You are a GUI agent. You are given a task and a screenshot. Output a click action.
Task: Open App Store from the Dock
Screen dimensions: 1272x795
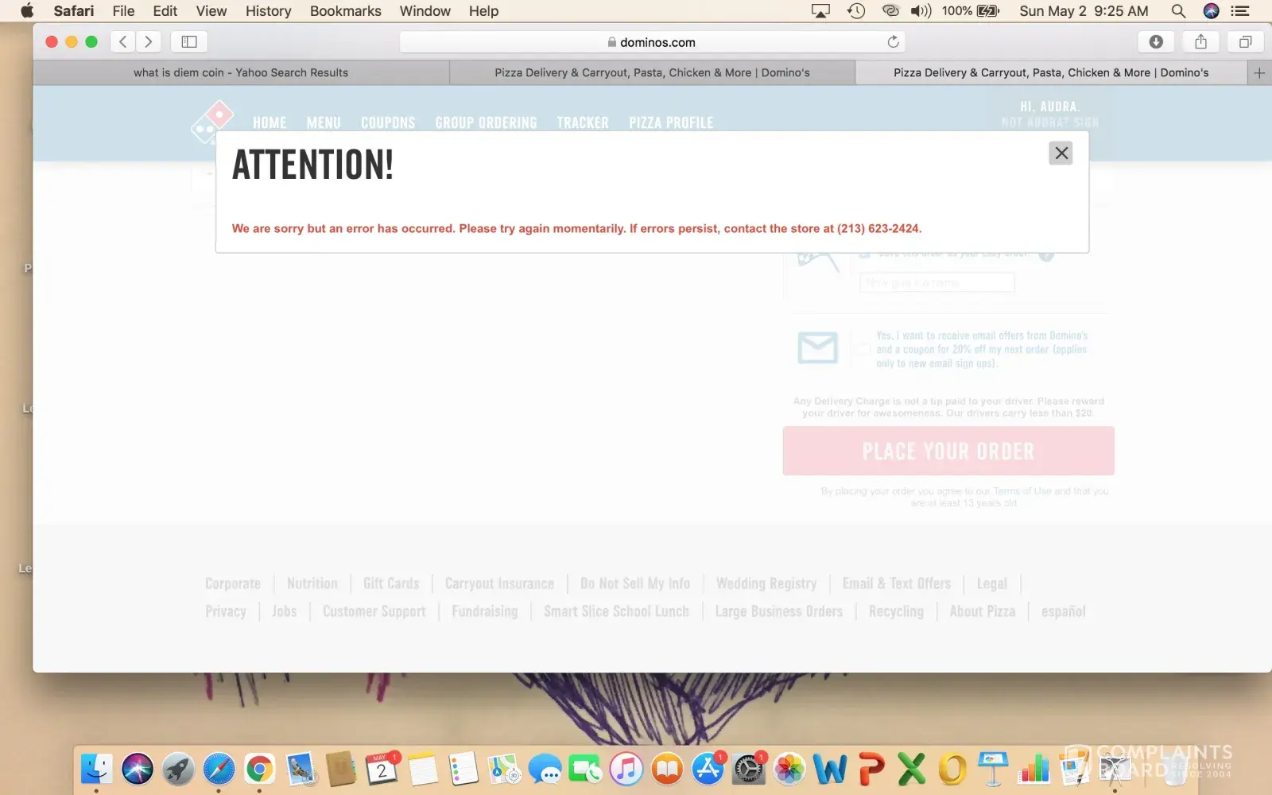pyautogui.click(x=708, y=769)
